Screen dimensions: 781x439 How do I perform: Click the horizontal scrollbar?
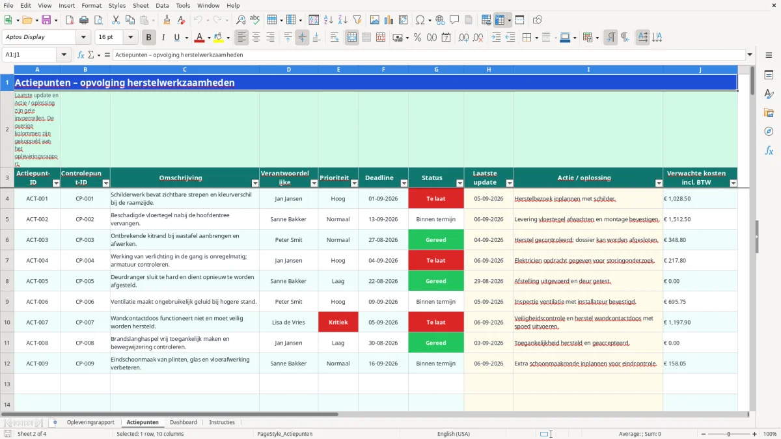tap(171, 414)
